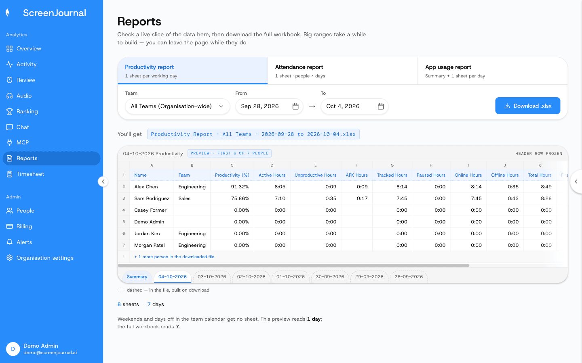Select the 03-10-2026 sheet tab
582x363 pixels.
[212, 277]
